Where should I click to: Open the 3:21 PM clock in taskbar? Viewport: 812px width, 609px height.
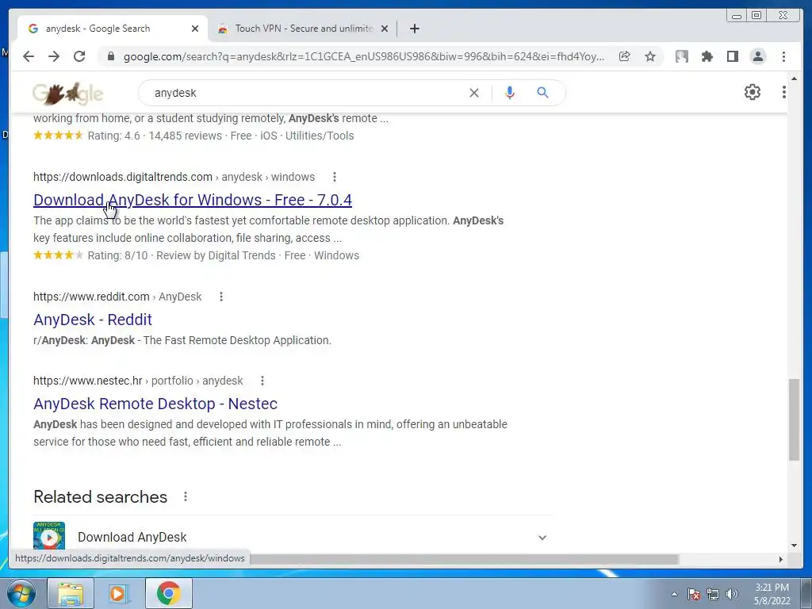772,594
